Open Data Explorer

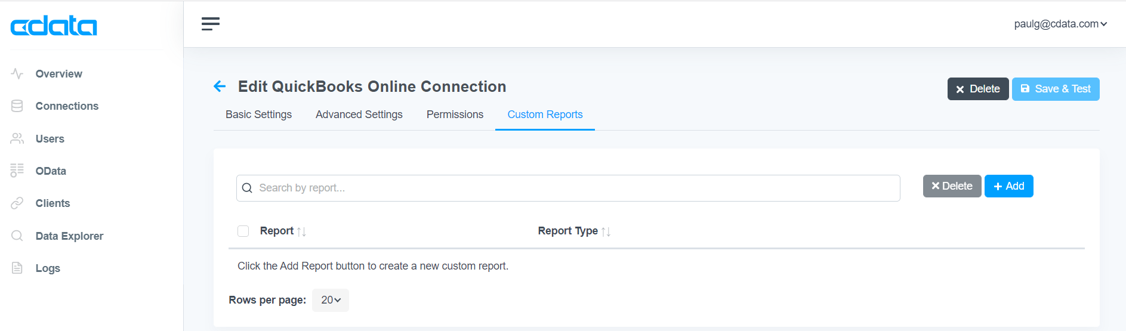pos(69,236)
